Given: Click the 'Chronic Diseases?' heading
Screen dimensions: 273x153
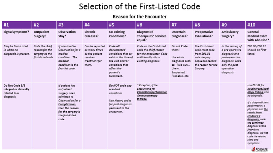Looking at the screenshot, I should (x=92, y=34).
